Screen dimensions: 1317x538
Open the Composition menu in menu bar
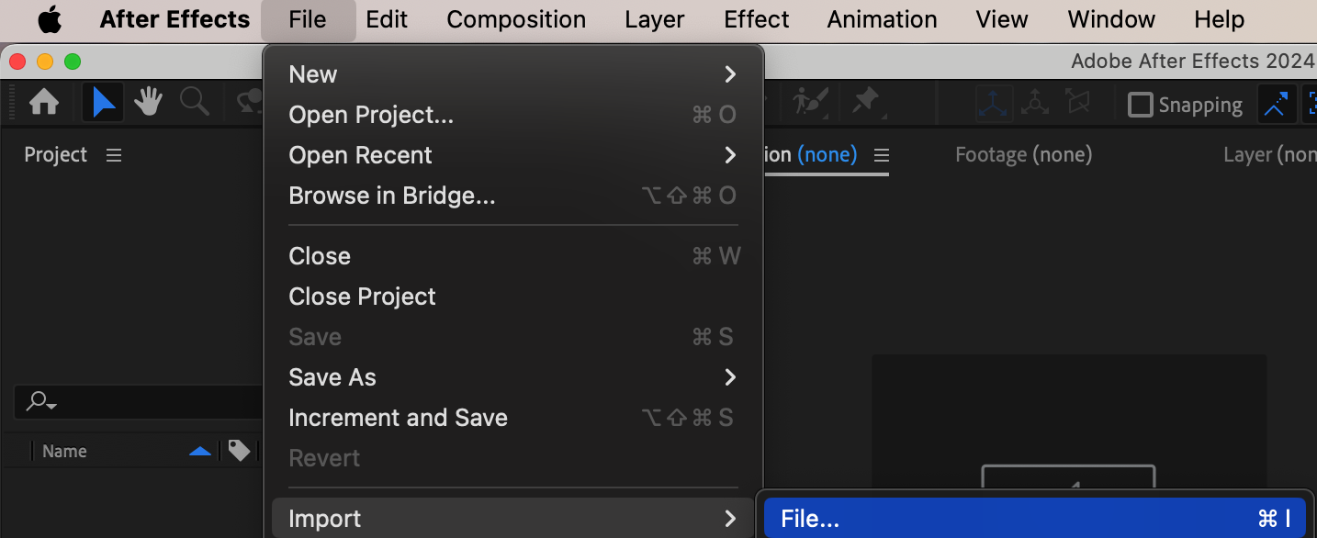coord(516,19)
